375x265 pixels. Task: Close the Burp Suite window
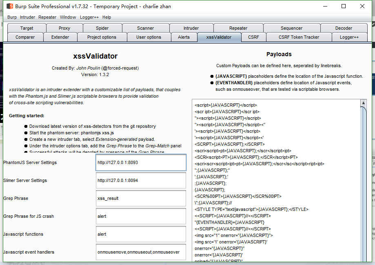coord(362,6)
